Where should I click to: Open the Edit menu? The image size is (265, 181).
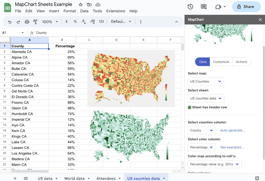click(x=29, y=11)
